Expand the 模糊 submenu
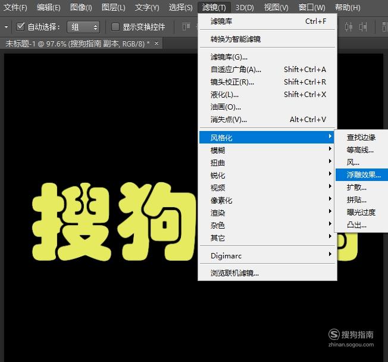Screen dimensions: 388x362 tap(267, 150)
